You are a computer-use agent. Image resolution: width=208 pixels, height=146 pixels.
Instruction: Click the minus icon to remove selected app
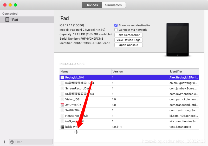(x=69, y=132)
